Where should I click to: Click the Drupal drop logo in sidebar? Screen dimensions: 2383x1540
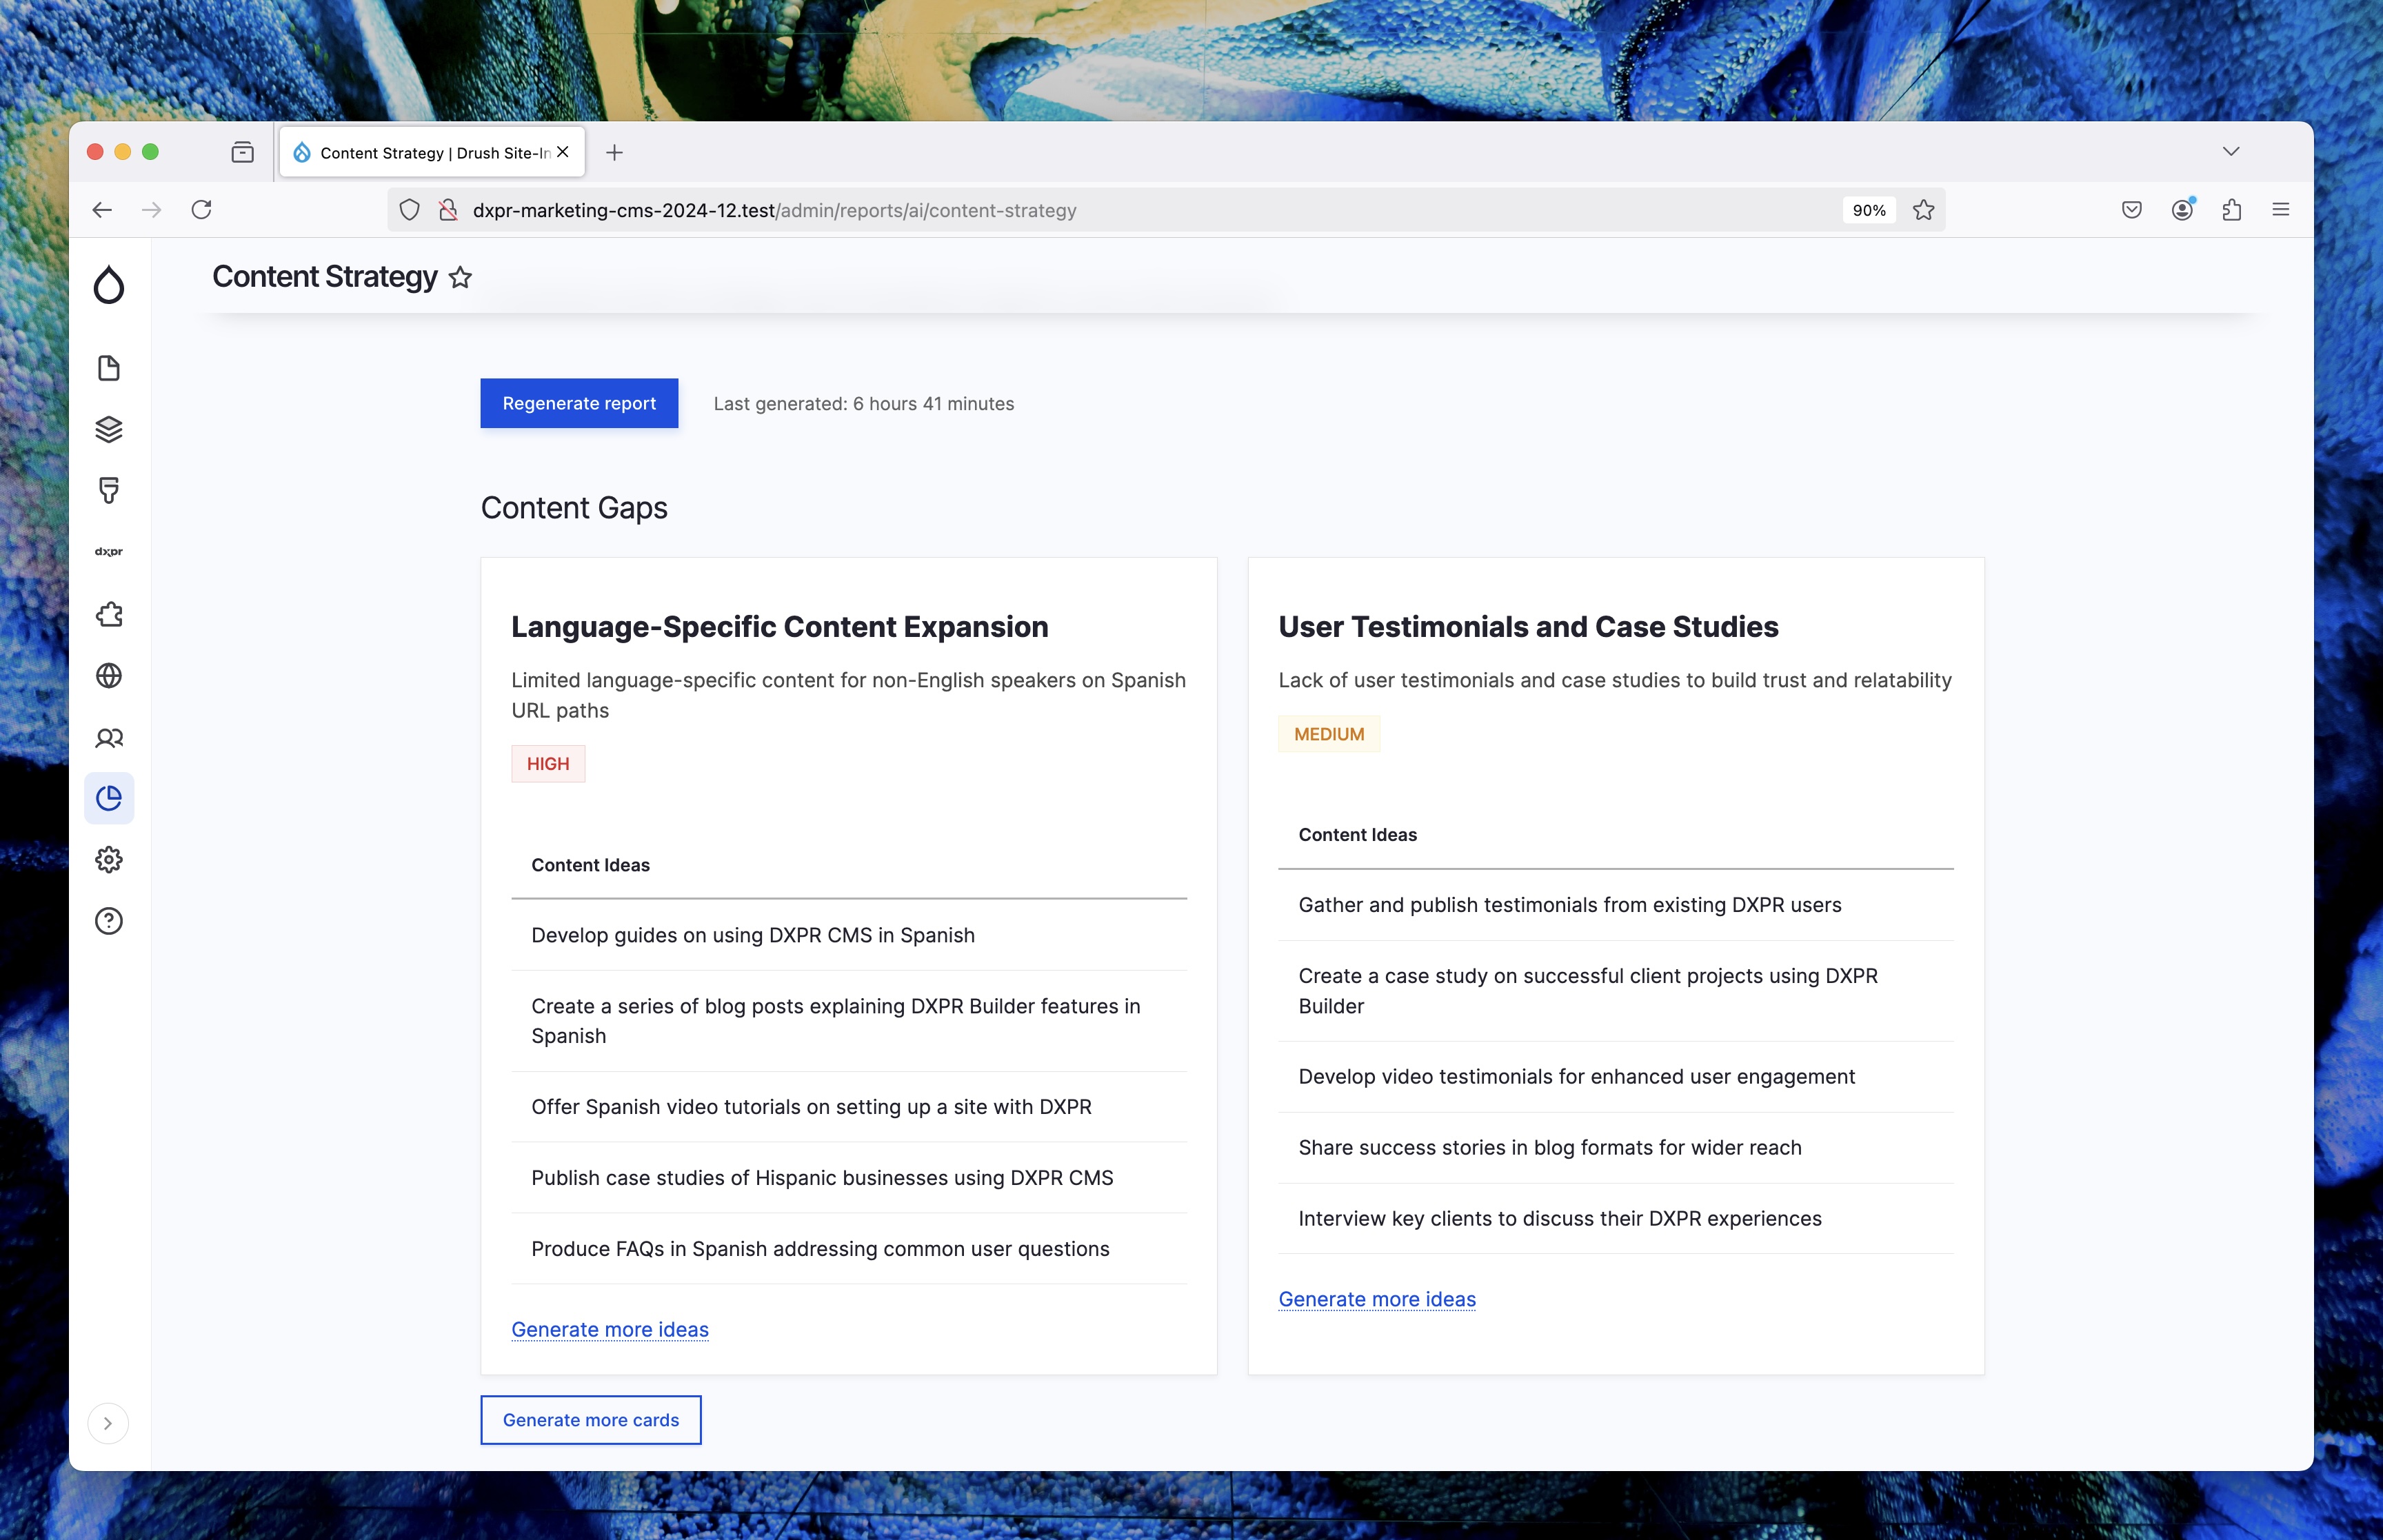(108, 285)
